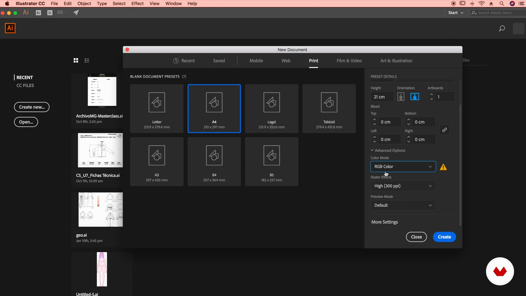
Task: Click the Create new... button
Action: (32, 107)
